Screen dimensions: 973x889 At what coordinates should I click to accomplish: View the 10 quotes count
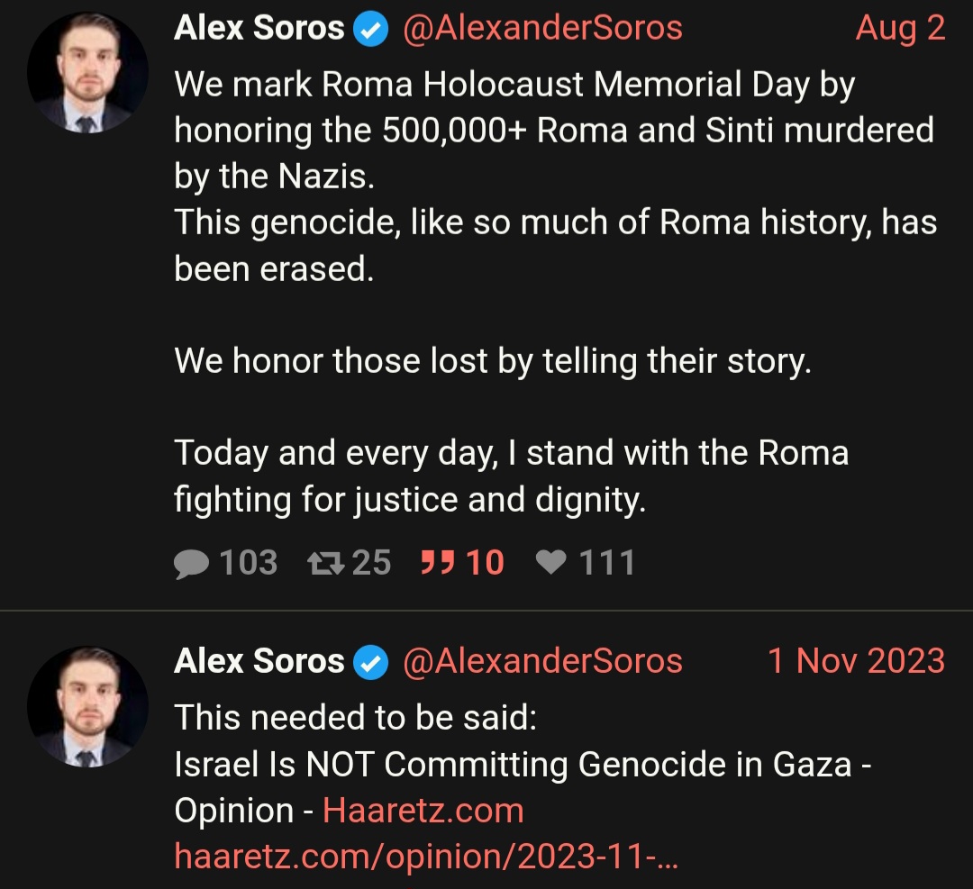pos(485,563)
